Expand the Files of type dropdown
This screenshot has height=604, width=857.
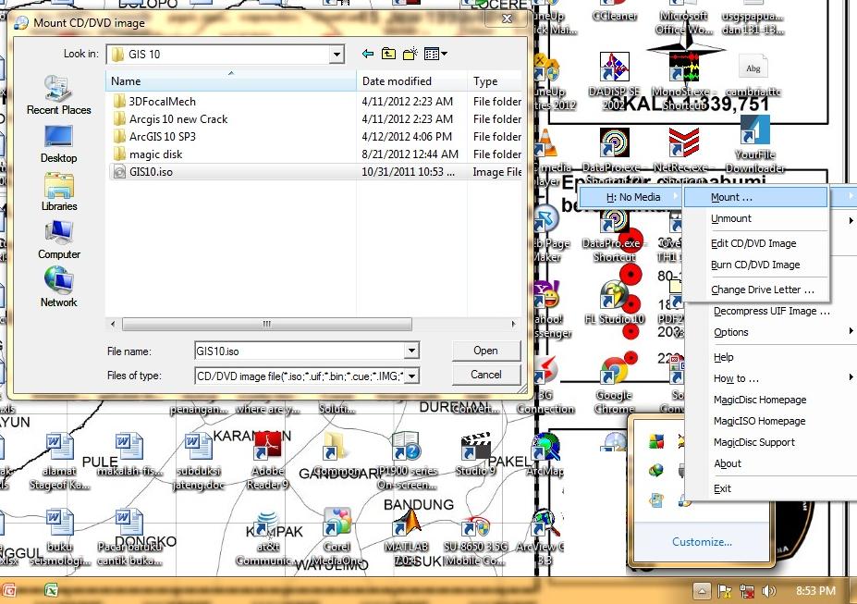[412, 376]
